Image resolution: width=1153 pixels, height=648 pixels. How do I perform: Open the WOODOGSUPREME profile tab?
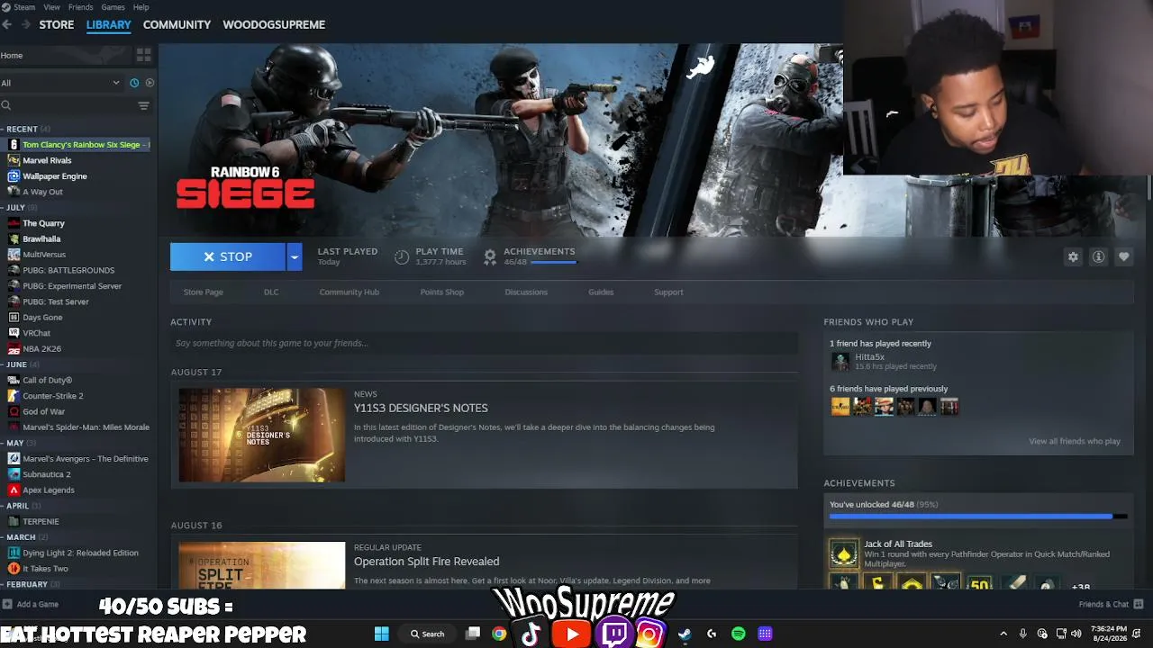click(274, 24)
